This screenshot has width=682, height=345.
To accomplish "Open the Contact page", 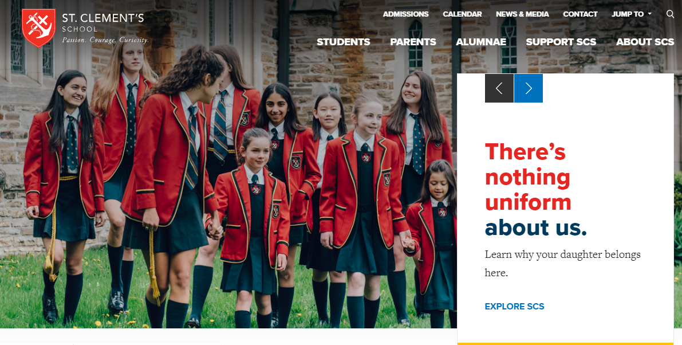I will 580,14.
